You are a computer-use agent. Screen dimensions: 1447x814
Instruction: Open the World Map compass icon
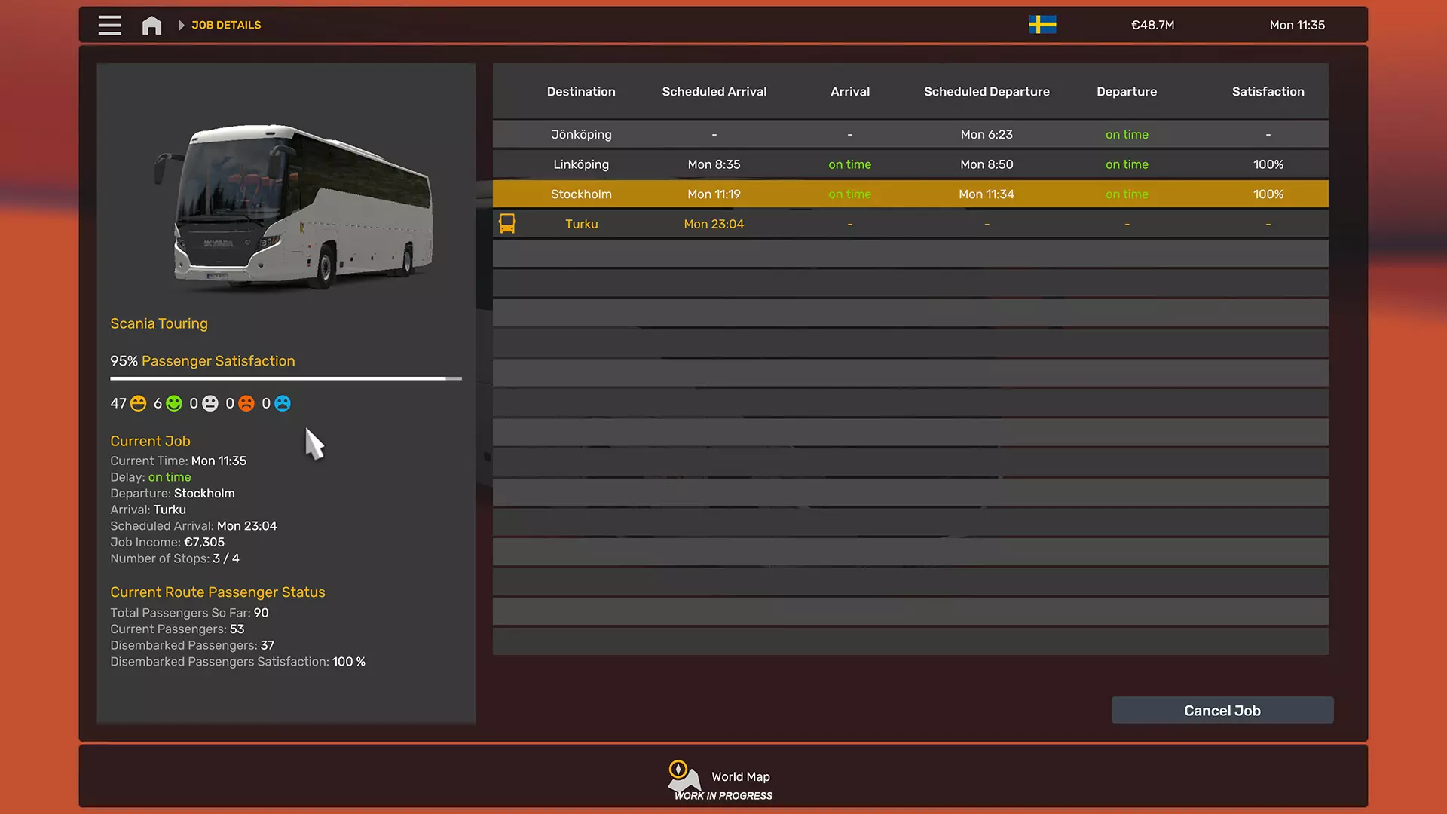click(x=678, y=770)
